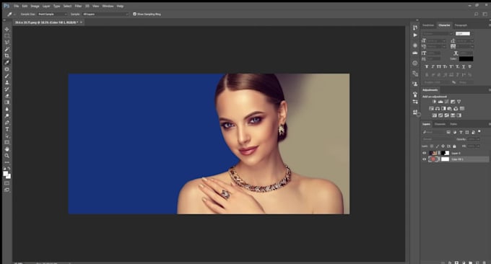Select the Rectangle shape tool

point(7,142)
